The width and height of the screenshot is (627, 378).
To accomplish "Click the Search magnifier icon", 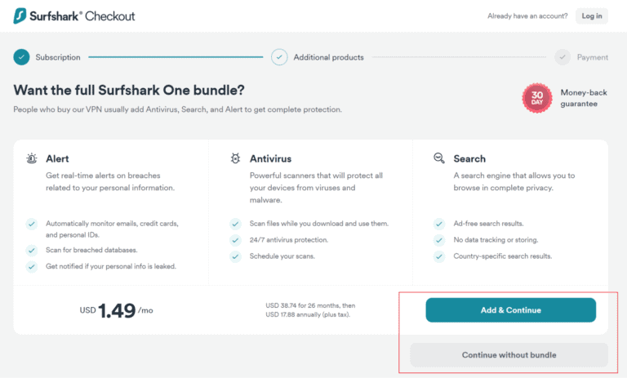I will (x=438, y=158).
